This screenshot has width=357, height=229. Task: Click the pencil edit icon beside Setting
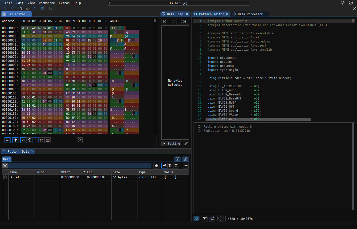click(x=186, y=144)
